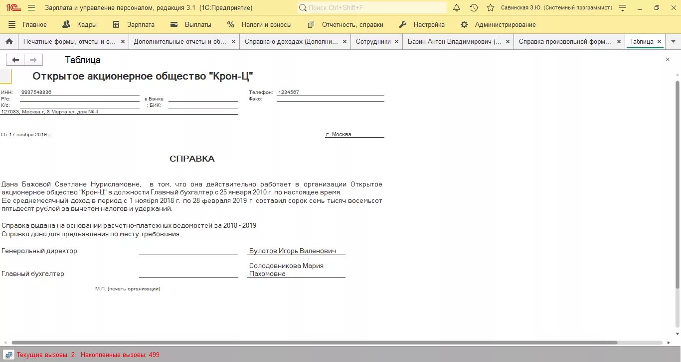This screenshot has height=362, width=681.
Task: Click the scroll down arrow
Action: 677,334
